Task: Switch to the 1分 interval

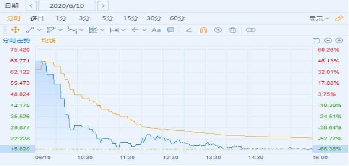Action: click(x=61, y=18)
